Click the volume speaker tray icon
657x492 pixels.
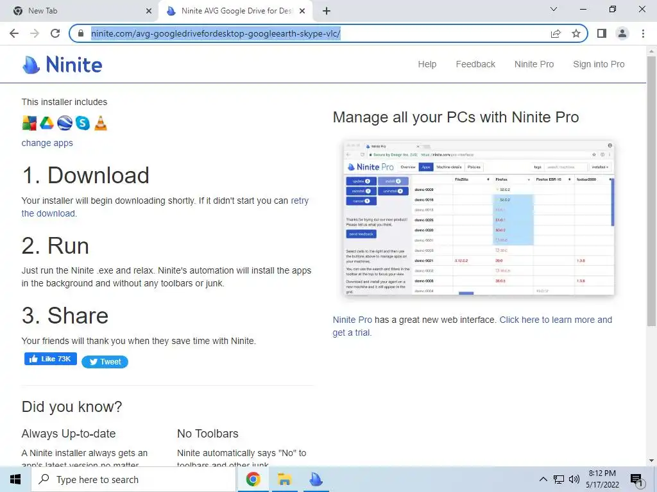[x=574, y=479]
